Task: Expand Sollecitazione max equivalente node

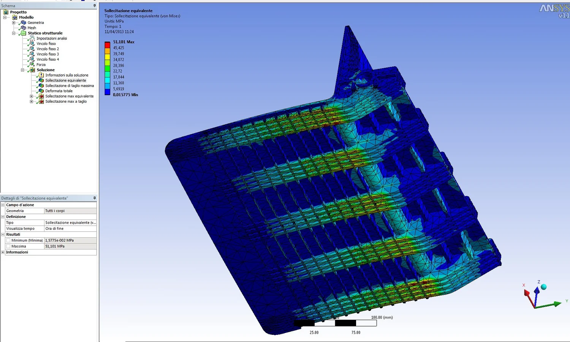Action: tap(32, 96)
